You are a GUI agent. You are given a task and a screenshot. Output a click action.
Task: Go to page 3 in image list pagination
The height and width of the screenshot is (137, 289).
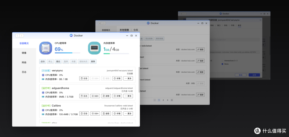tap(167, 100)
